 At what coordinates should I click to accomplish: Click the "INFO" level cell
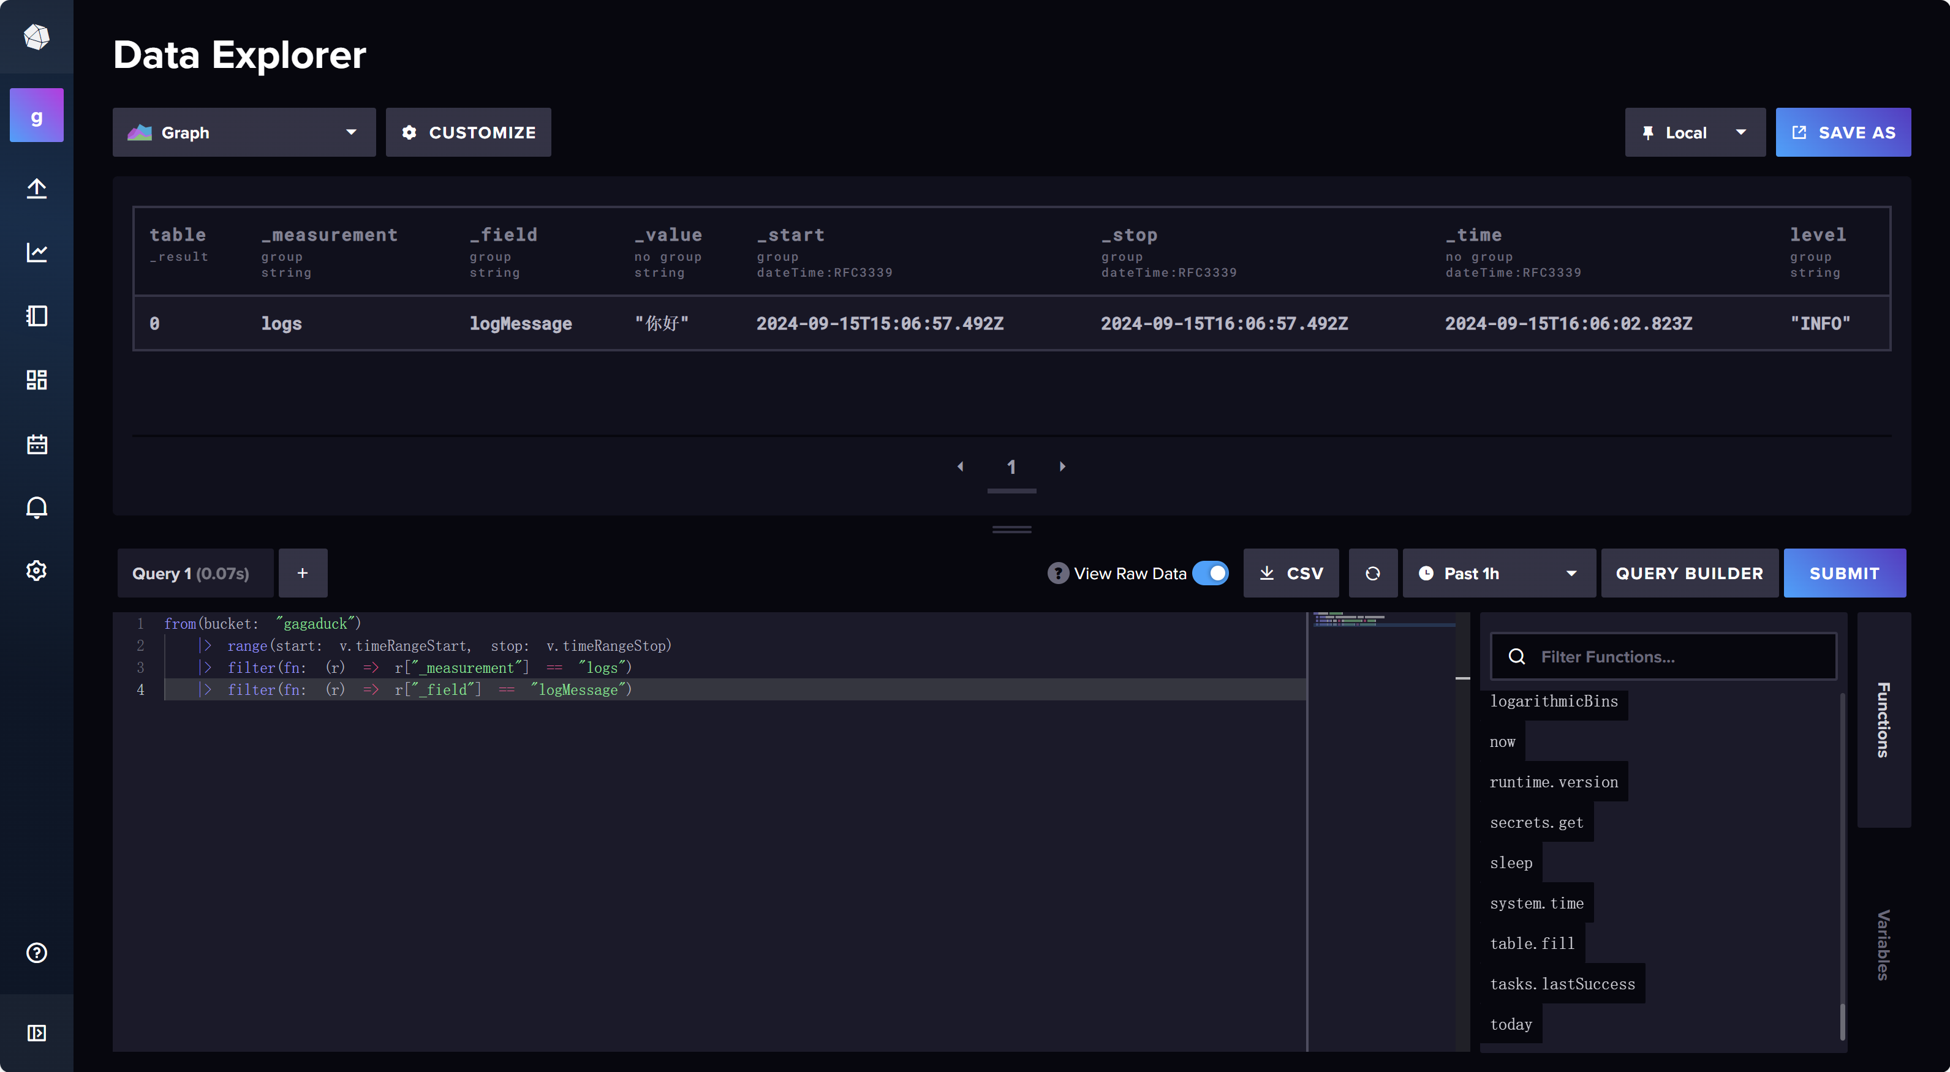[x=1820, y=324]
